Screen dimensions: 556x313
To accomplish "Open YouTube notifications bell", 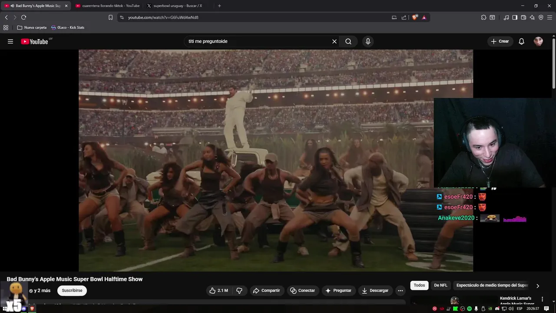I will 522,41.
